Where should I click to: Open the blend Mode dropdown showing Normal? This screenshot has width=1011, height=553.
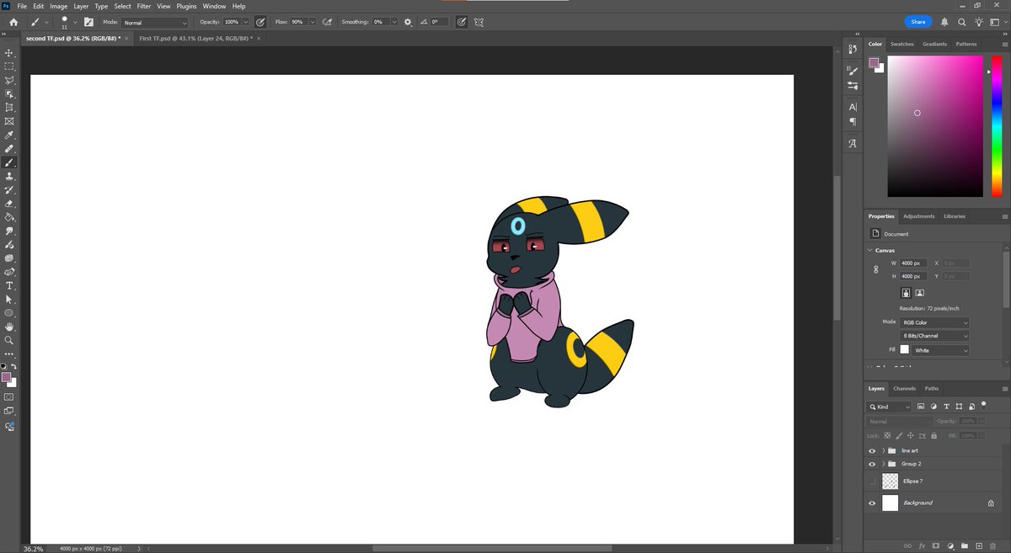(x=155, y=22)
